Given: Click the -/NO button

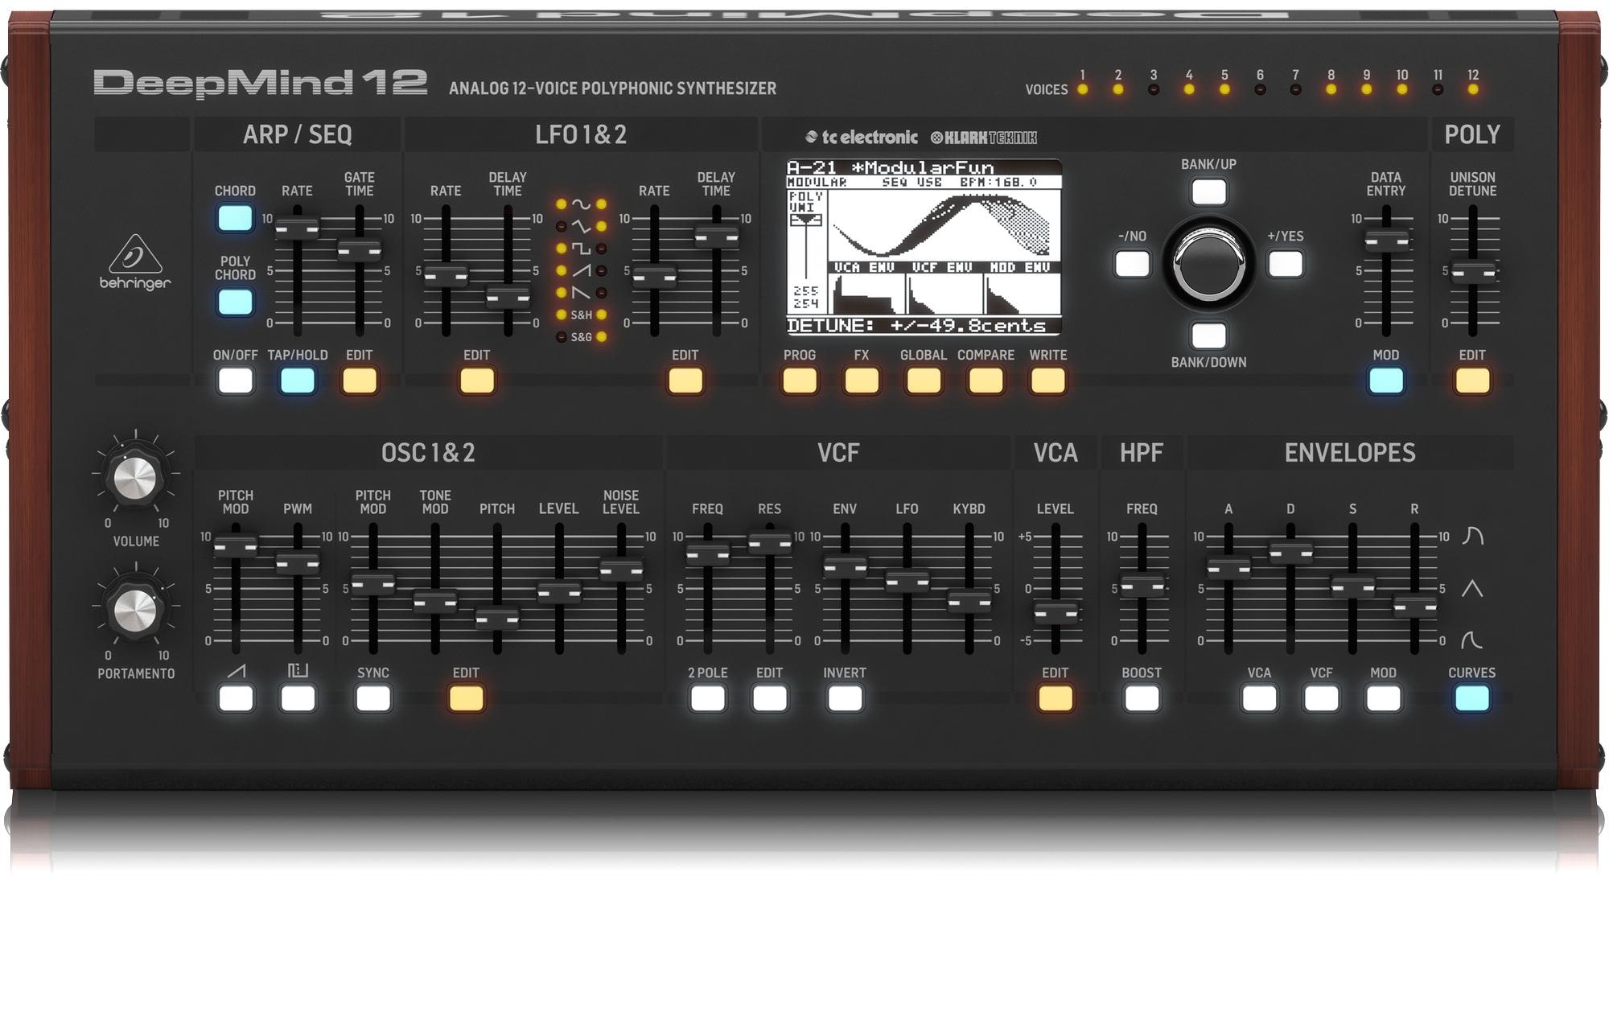Looking at the screenshot, I should coord(1132,264).
